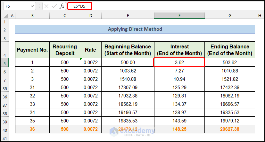Open the Insert Function fx icon
The height and width of the screenshot is (142, 265).
62,6
